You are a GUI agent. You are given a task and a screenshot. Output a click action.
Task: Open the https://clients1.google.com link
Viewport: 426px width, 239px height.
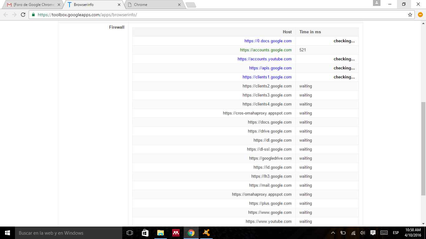(267, 77)
